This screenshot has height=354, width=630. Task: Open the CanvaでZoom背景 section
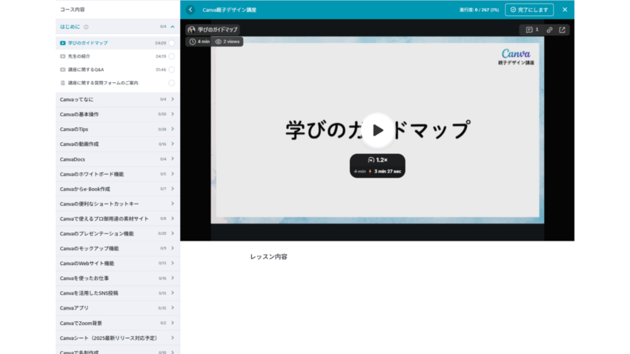[x=117, y=323]
